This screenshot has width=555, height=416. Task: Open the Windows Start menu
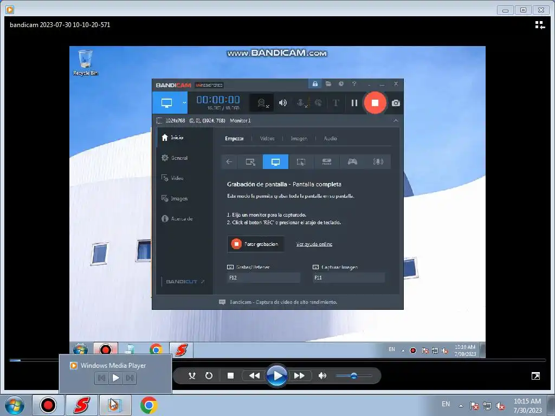point(14,405)
